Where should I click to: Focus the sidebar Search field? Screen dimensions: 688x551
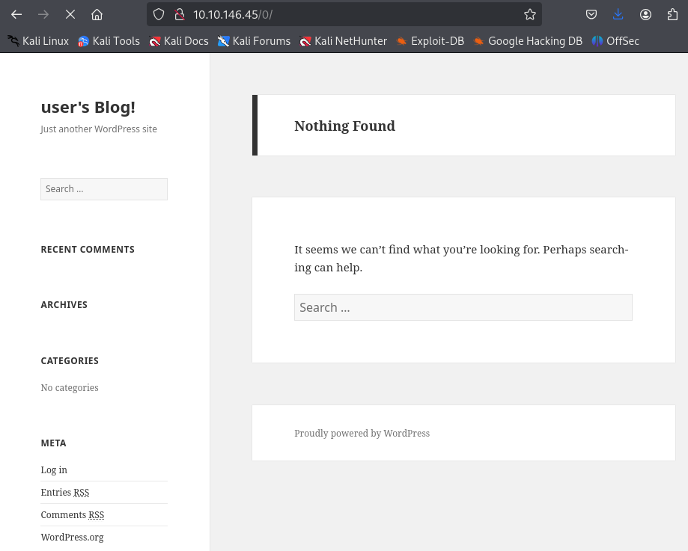pos(104,189)
